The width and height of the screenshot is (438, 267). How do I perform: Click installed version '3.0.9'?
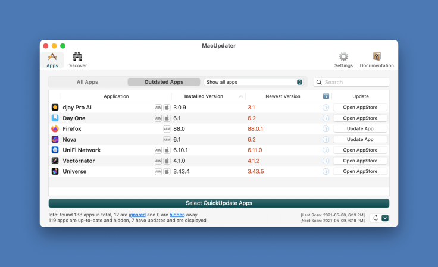(180, 108)
